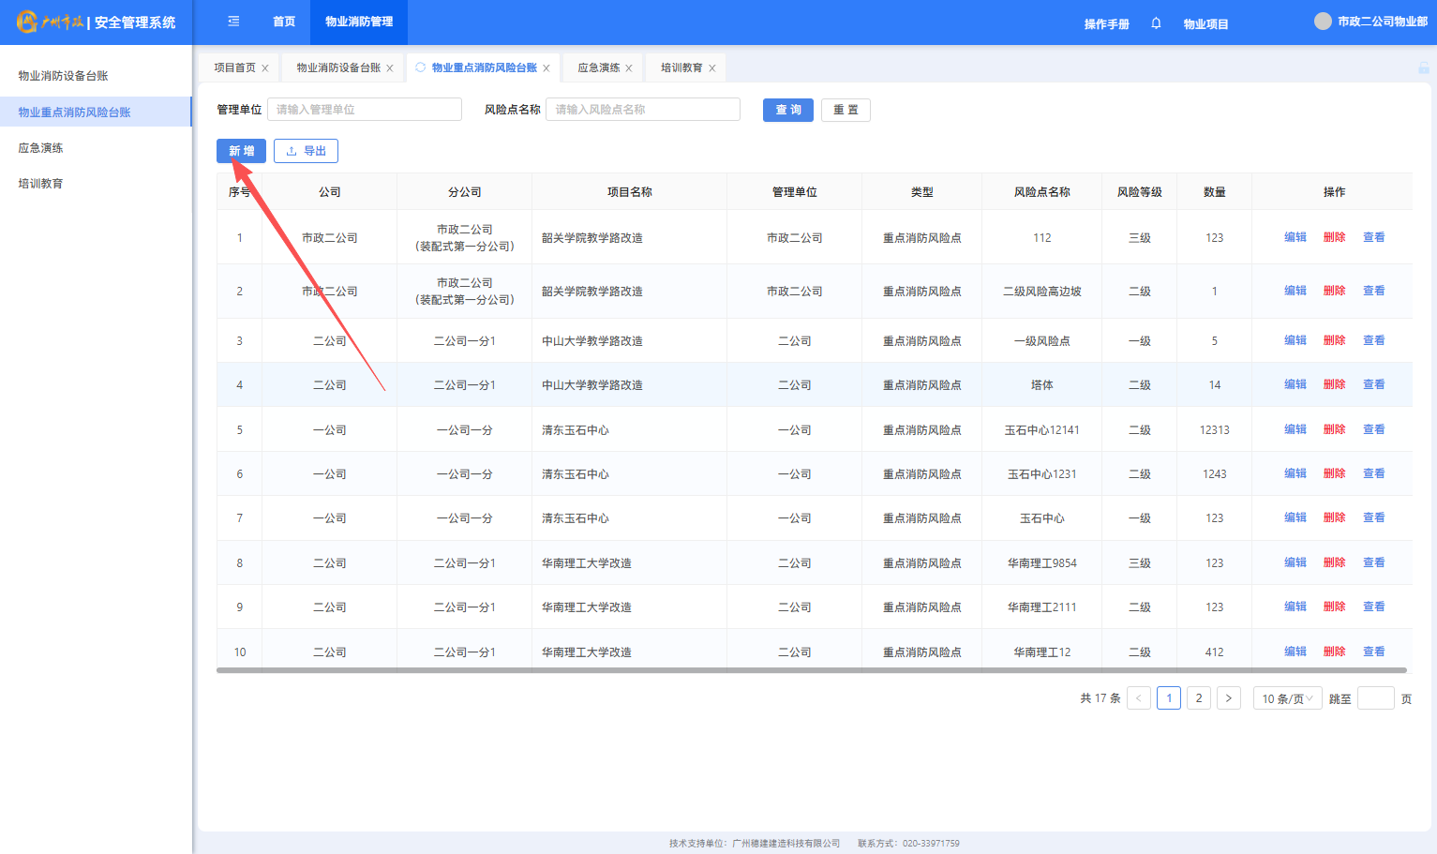Image resolution: width=1437 pixels, height=854 pixels.
Task: Click the 新增 button
Action: coord(241,151)
